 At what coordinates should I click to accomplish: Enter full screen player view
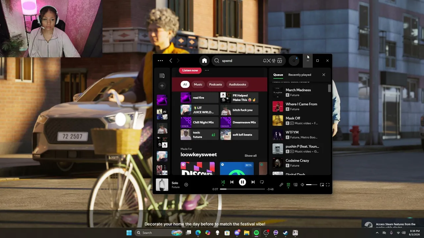[x=328, y=185]
